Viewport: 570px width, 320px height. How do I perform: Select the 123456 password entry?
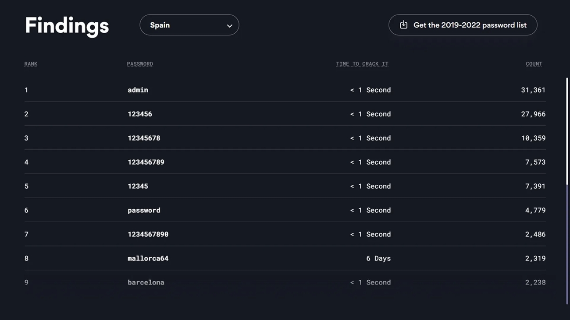click(x=140, y=114)
